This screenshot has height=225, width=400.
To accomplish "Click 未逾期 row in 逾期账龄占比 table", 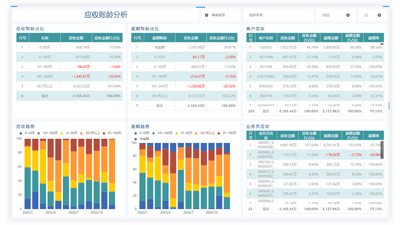I will pos(159,47).
